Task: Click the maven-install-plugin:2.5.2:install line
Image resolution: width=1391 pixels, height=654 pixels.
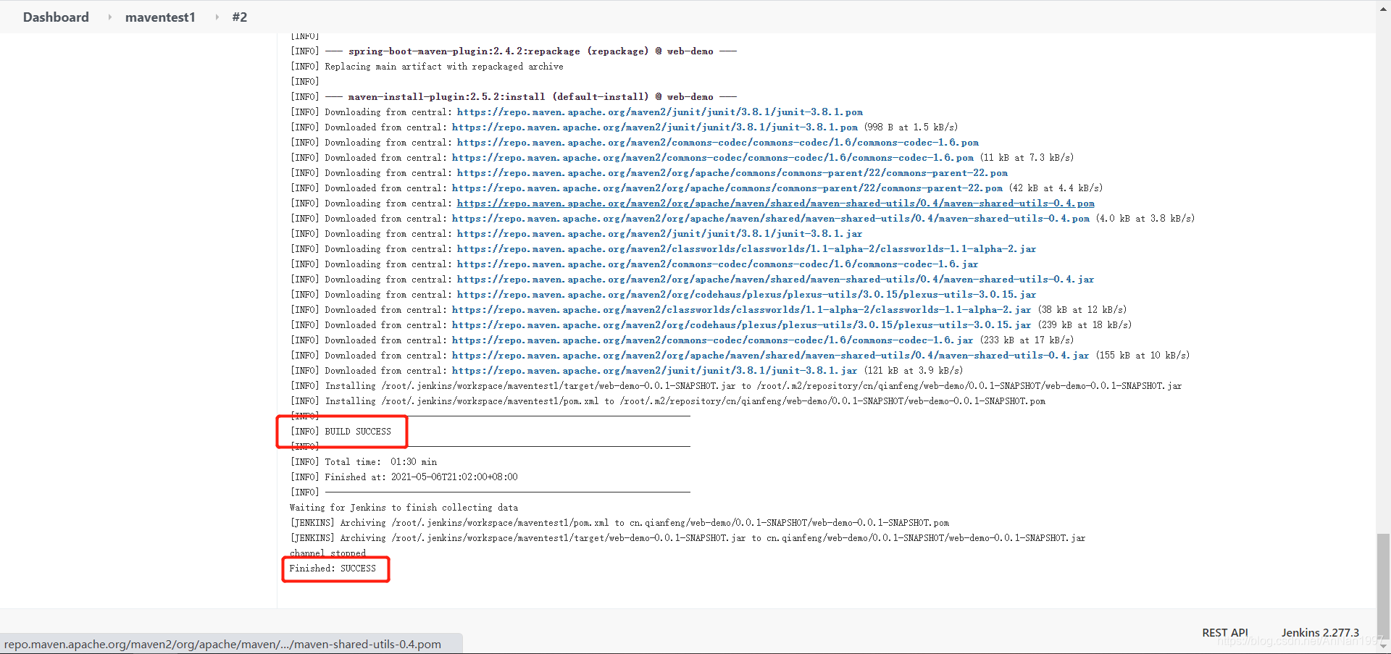Action: [x=514, y=97]
